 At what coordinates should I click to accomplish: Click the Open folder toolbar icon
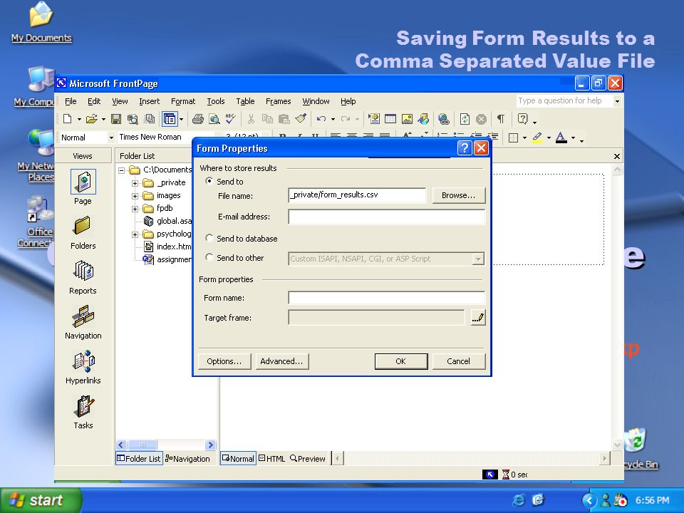[92, 119]
